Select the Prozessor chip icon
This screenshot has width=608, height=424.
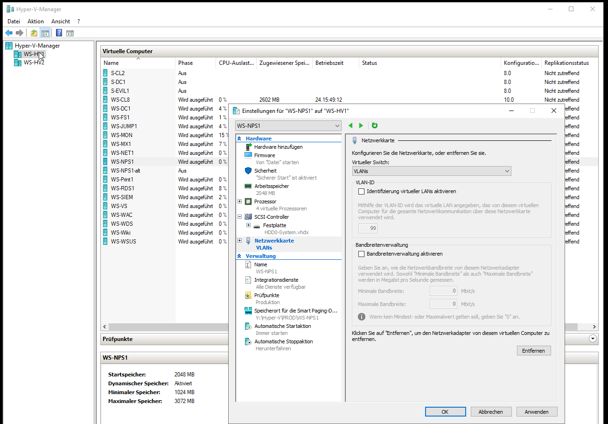tap(248, 202)
